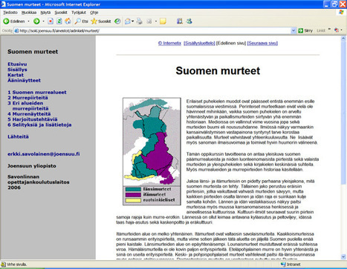Image resolution: width=347 pixels, height=269 pixels.
Task: Click the Intranet zone status icon
Action: (283, 265)
